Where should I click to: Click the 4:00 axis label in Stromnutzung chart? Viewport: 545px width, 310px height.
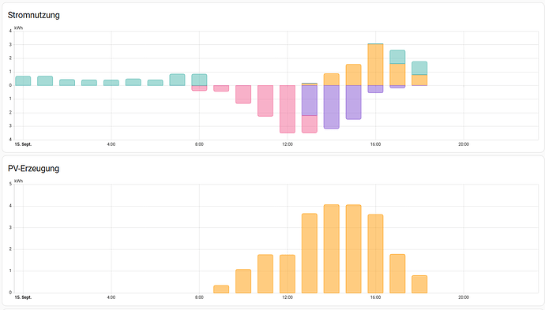(x=111, y=144)
